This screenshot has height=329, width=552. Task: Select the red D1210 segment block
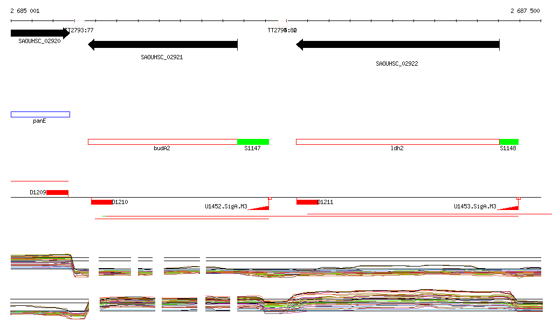point(101,202)
